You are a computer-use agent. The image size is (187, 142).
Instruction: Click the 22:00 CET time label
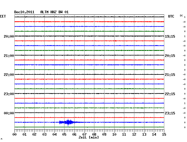(x=9, y=75)
